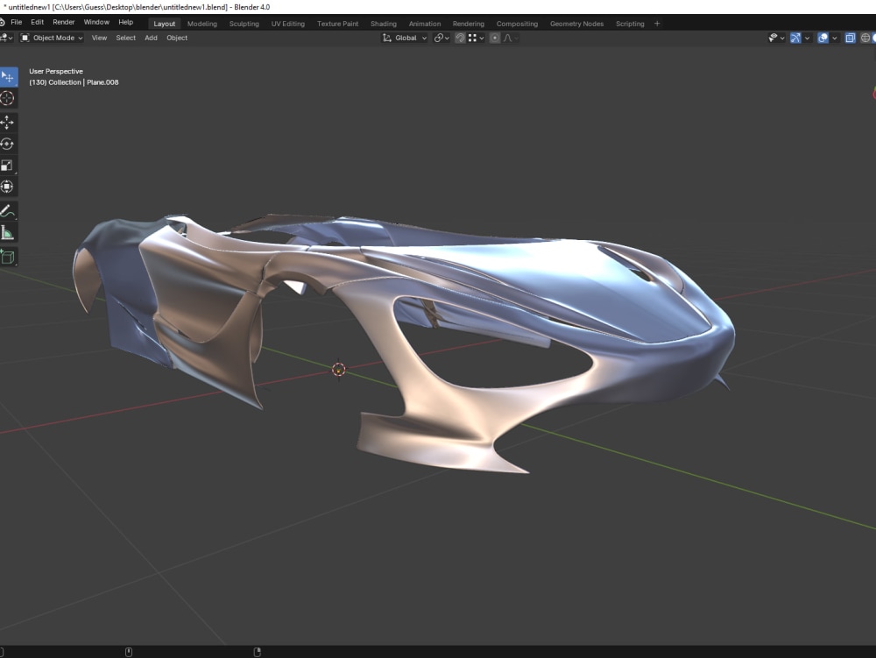Switch to the Rendering workspace tab
876x658 pixels.
(x=468, y=24)
